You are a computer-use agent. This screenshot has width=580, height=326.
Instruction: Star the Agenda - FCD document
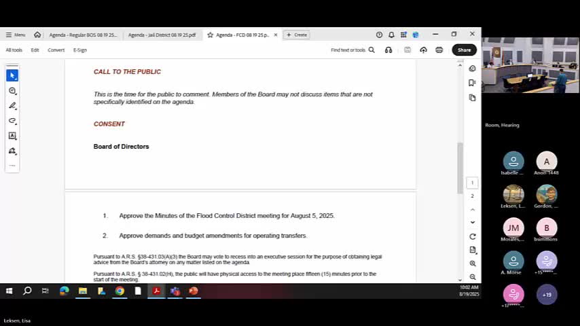pos(210,35)
